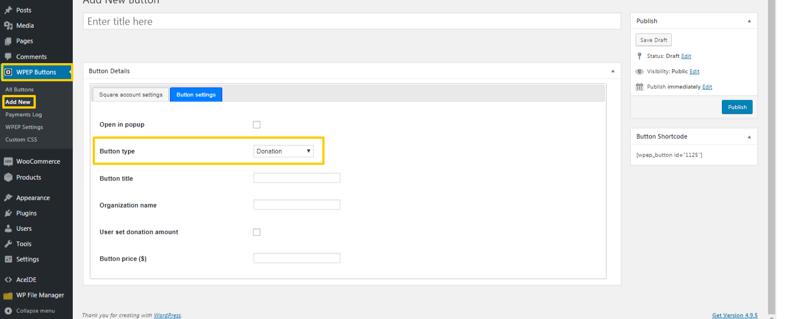Open the Users menu label
Screen dimensions: 785x319
pos(24,229)
